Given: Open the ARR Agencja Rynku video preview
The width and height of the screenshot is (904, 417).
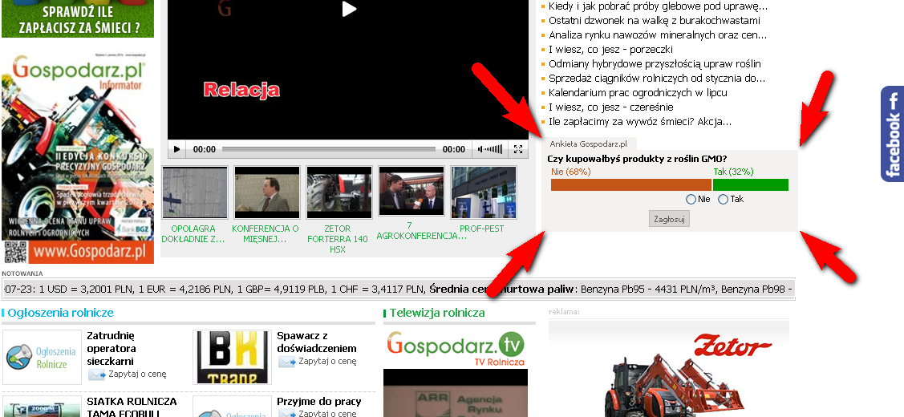Looking at the screenshot, I should pyautogui.click(x=456, y=393).
